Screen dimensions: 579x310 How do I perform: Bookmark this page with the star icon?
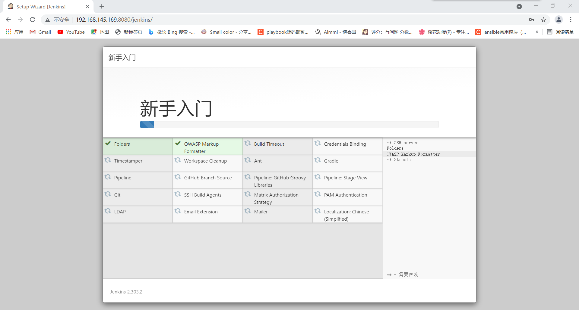(x=543, y=20)
